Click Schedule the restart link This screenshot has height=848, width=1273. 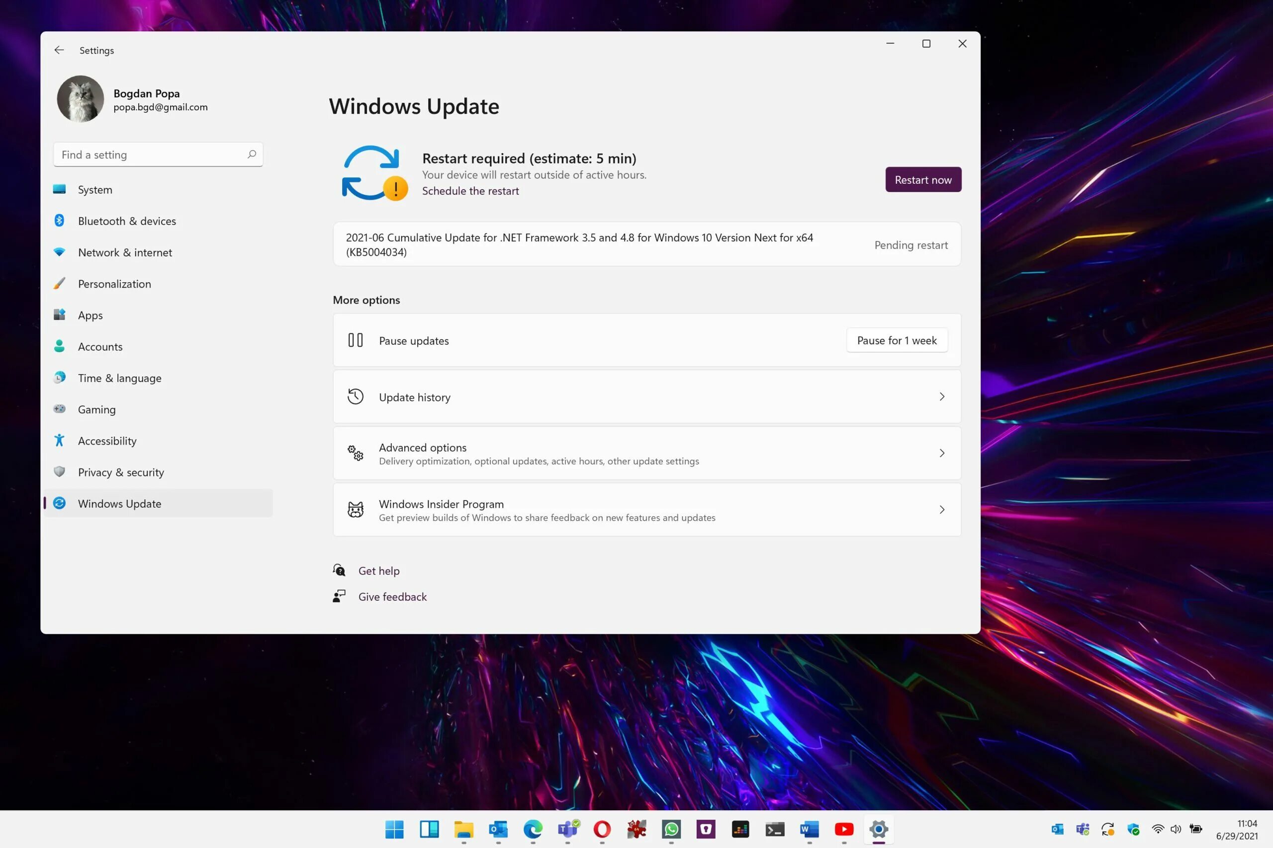pos(470,190)
